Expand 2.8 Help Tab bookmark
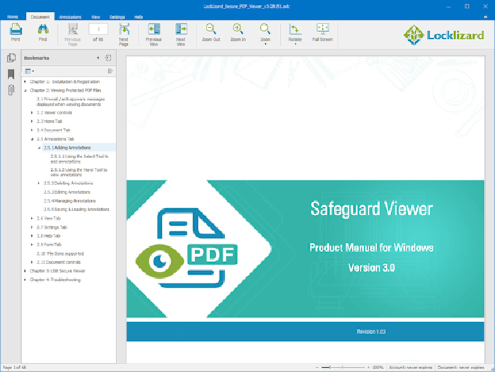This screenshot has height=372, width=495. (32, 236)
